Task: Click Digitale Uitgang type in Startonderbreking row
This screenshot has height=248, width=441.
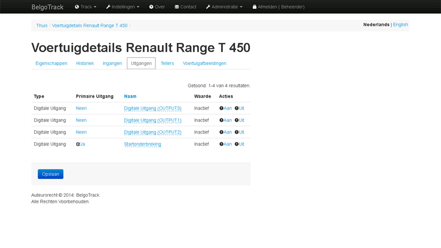Action: (x=50, y=144)
